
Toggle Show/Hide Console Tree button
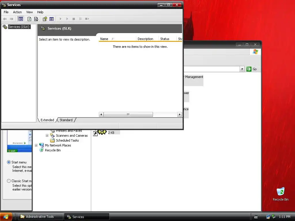(x=21, y=19)
